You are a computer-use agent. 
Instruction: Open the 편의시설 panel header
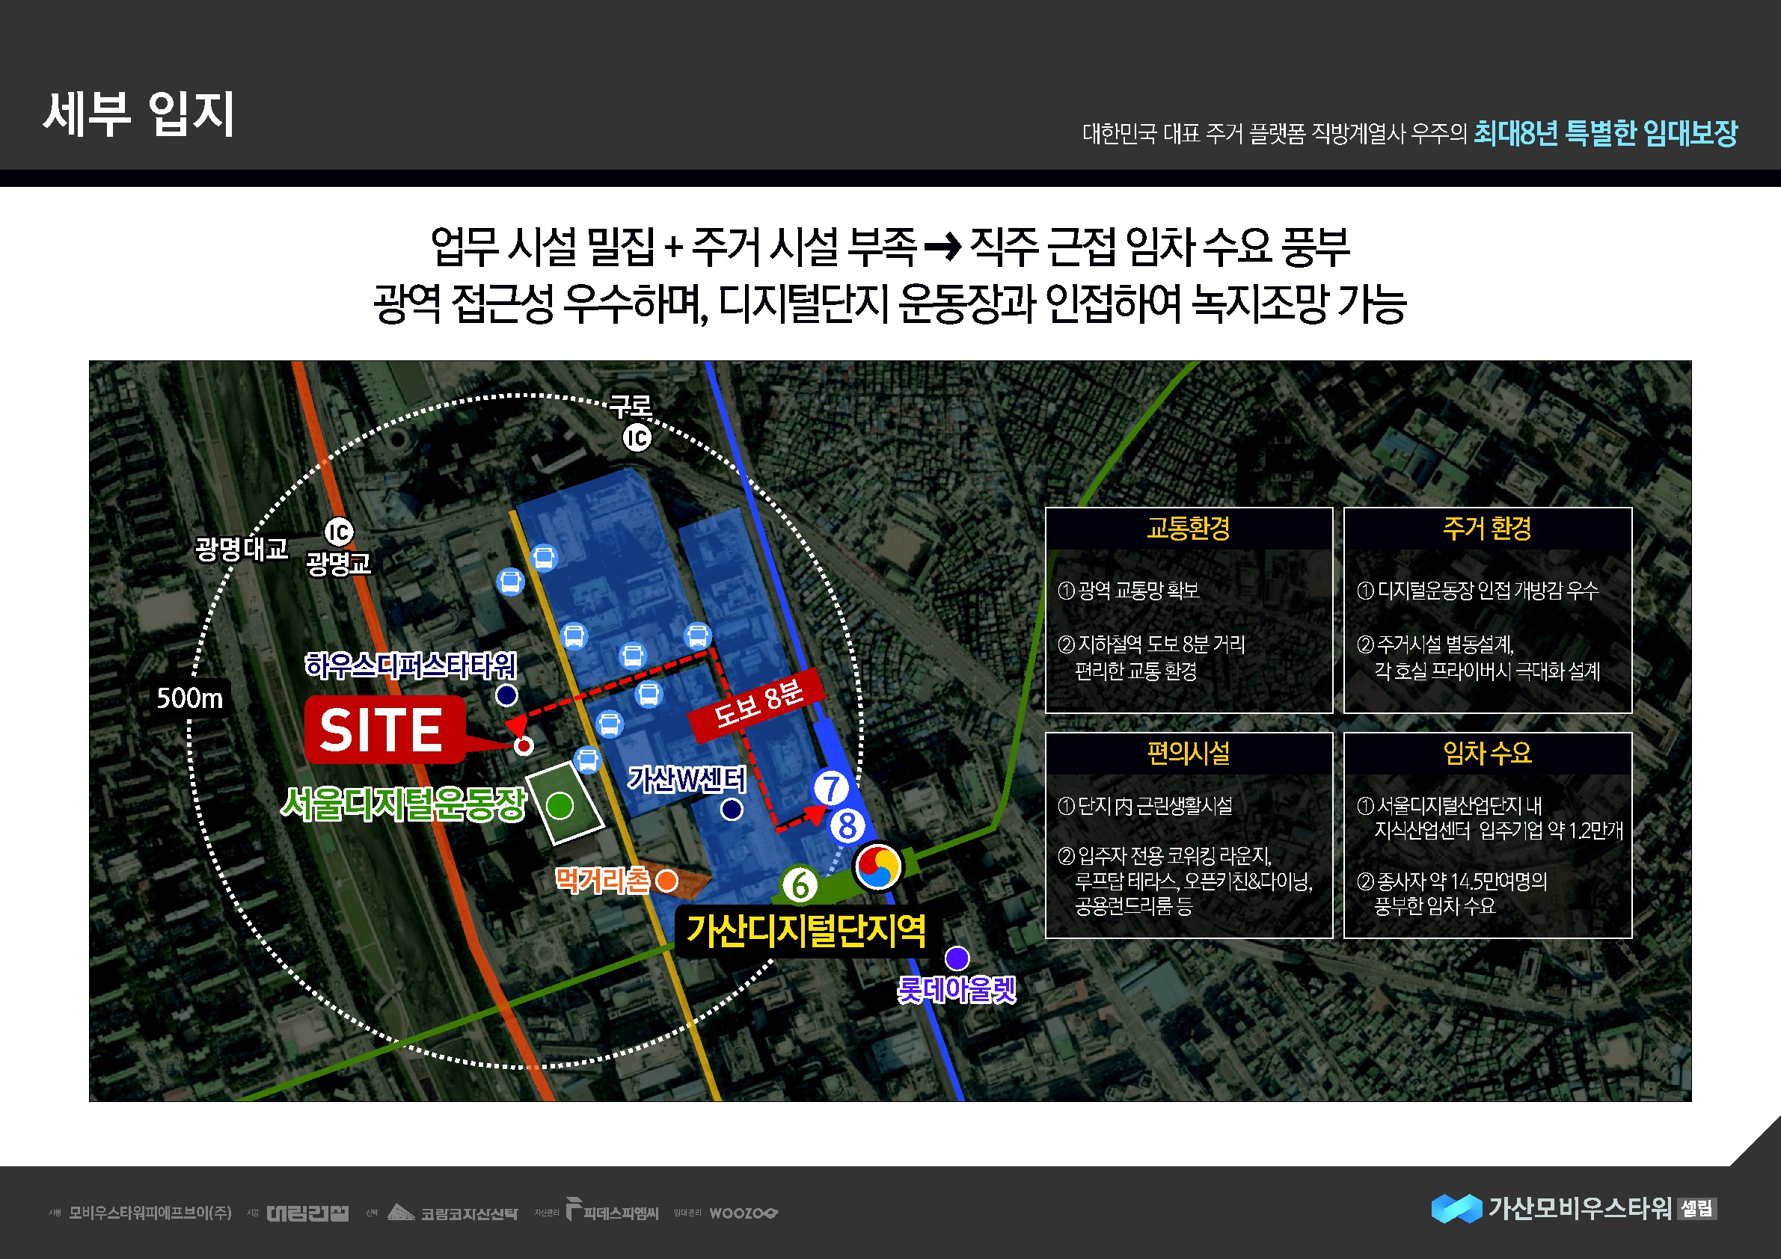coord(1189,753)
